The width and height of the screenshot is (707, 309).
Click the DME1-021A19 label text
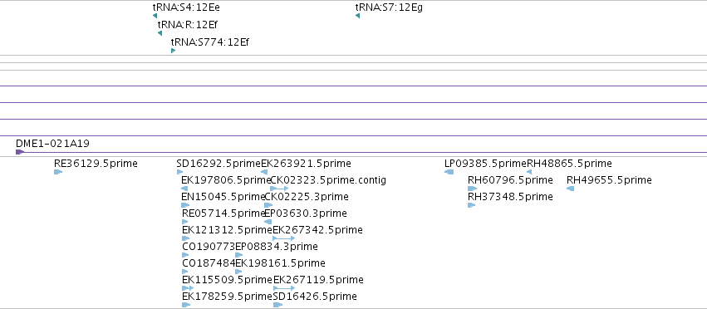coord(52,144)
